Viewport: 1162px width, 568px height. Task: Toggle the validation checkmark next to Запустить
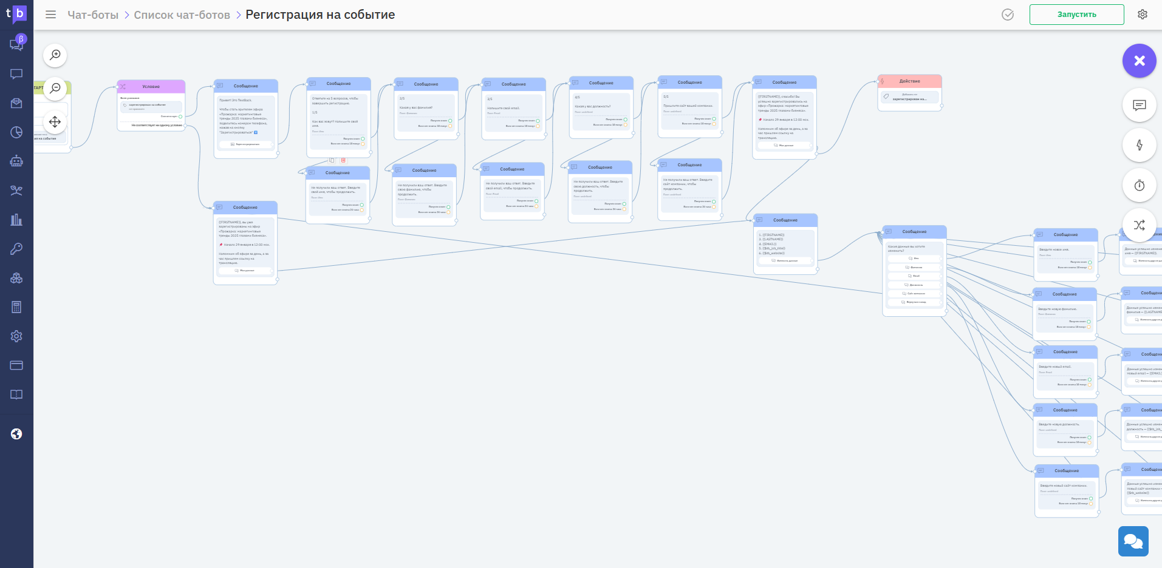(x=1008, y=15)
